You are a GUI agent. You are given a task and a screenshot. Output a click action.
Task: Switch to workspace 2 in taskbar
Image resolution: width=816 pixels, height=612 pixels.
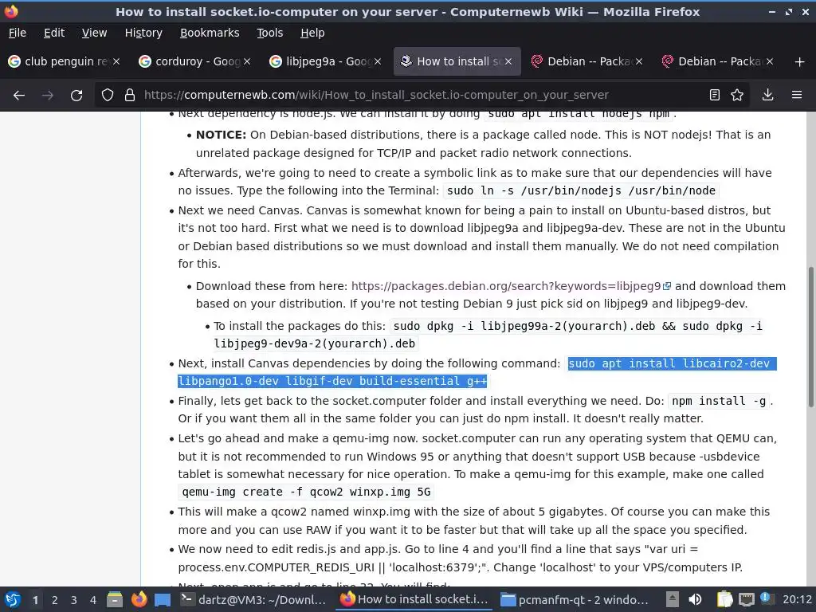(x=55, y=600)
